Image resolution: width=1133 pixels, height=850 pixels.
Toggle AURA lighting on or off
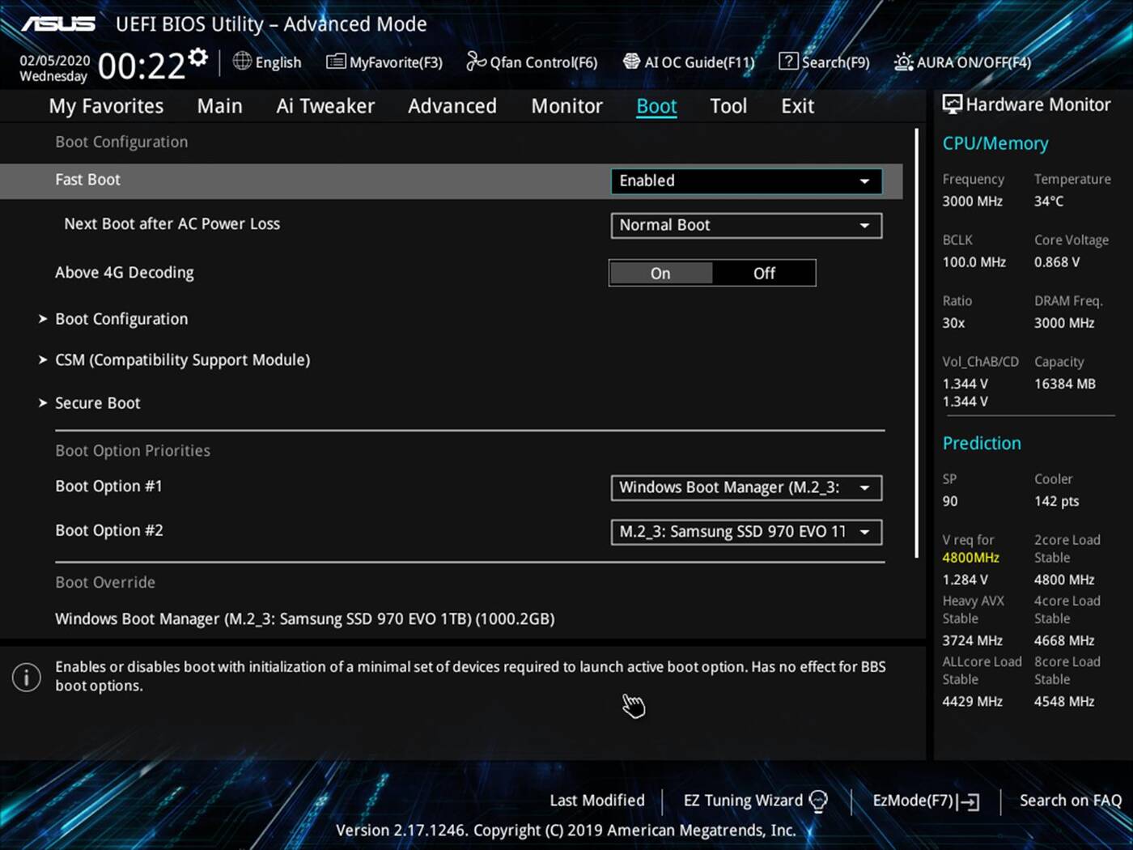pos(961,62)
